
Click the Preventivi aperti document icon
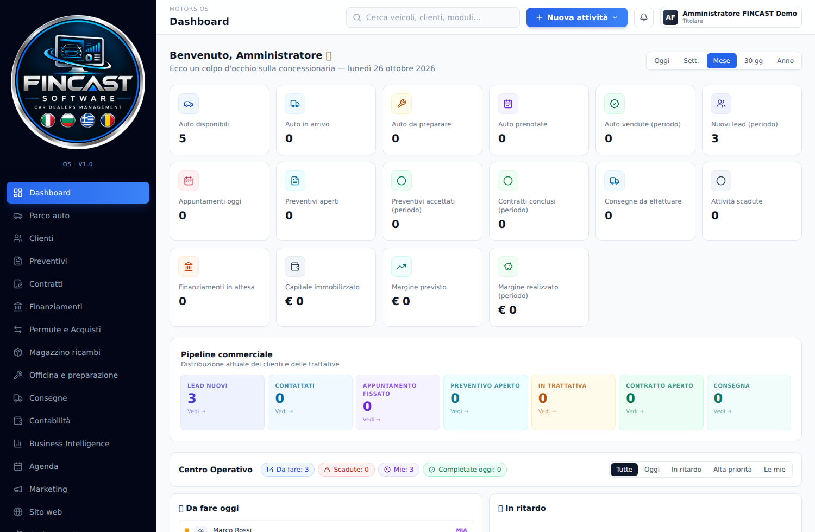pos(295,181)
